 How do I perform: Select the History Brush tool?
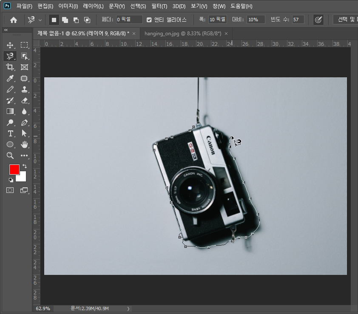[x=10, y=100]
